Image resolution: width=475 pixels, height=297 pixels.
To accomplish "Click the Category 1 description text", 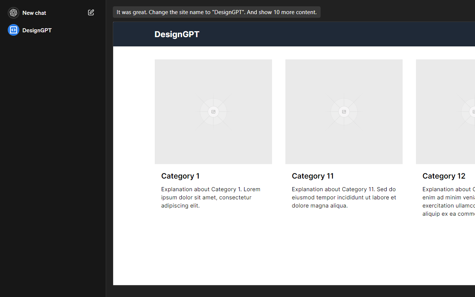I will pyautogui.click(x=210, y=197).
